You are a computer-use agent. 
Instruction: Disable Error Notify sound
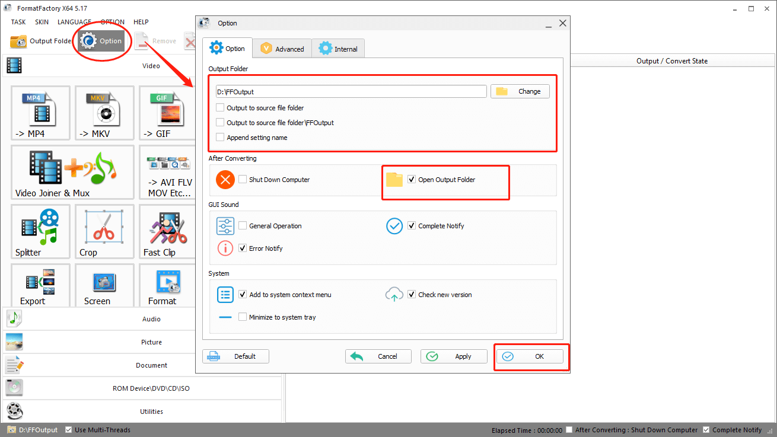tap(243, 248)
